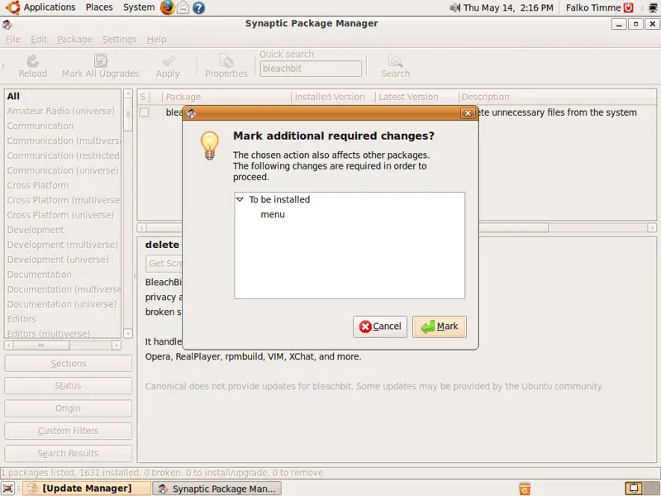The height and width of the screenshot is (496, 661).
Task: Click the S status column header
Action: 143,97
